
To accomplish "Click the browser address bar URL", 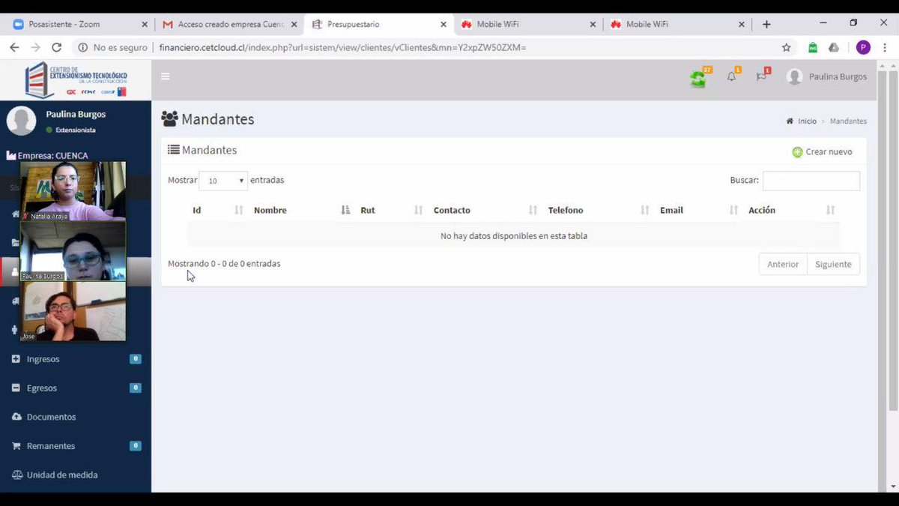I will pos(343,47).
